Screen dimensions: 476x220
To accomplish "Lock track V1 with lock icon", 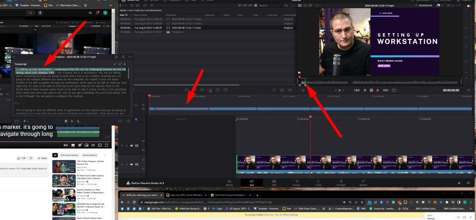I will tap(127, 165).
